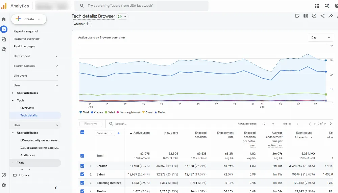Go to next table page arrow
The height and width of the screenshot is (193, 338).
tap(331, 124)
